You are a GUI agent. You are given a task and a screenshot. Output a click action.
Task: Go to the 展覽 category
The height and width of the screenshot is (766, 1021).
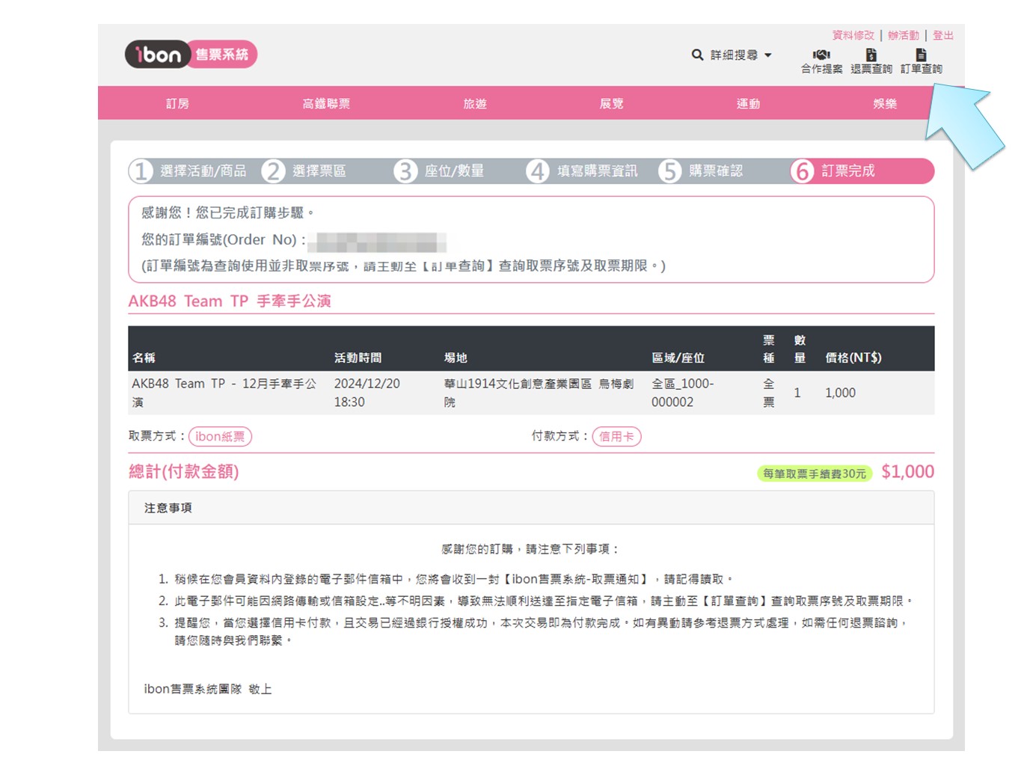coord(611,103)
